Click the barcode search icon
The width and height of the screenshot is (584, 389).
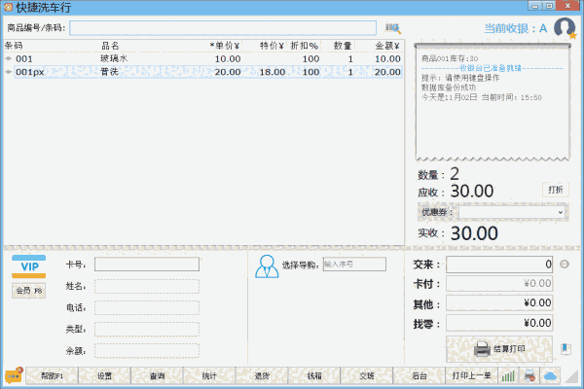392,28
